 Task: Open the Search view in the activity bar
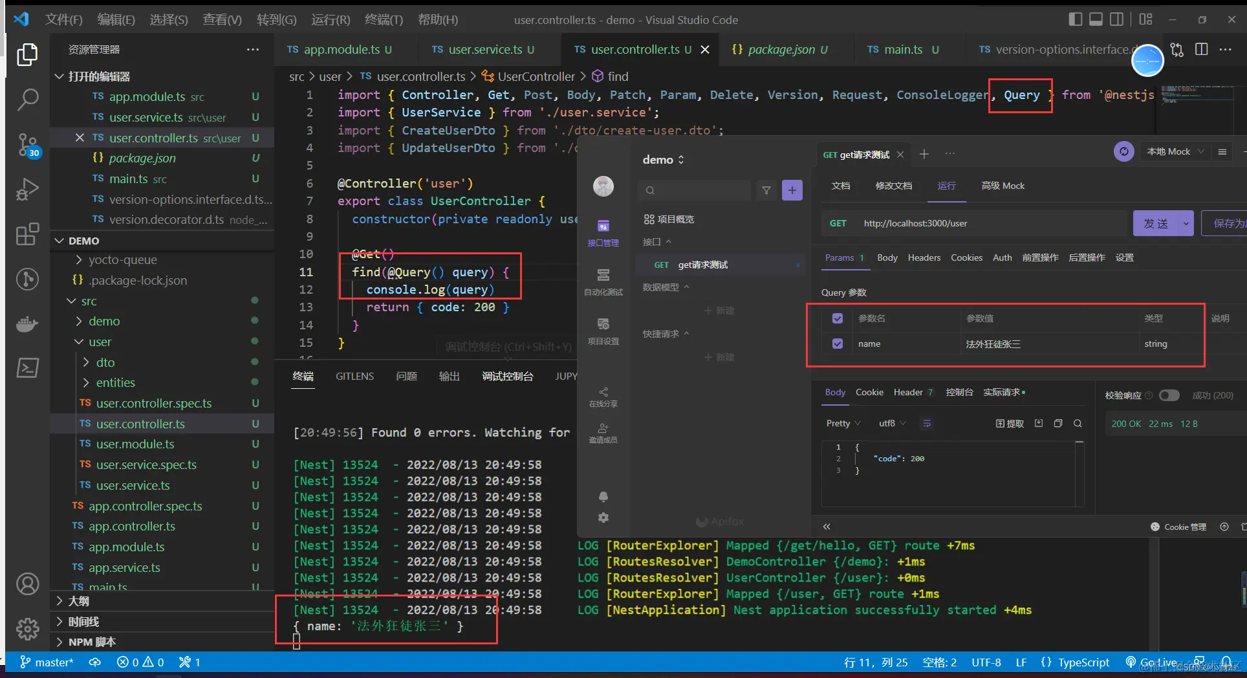[x=27, y=100]
